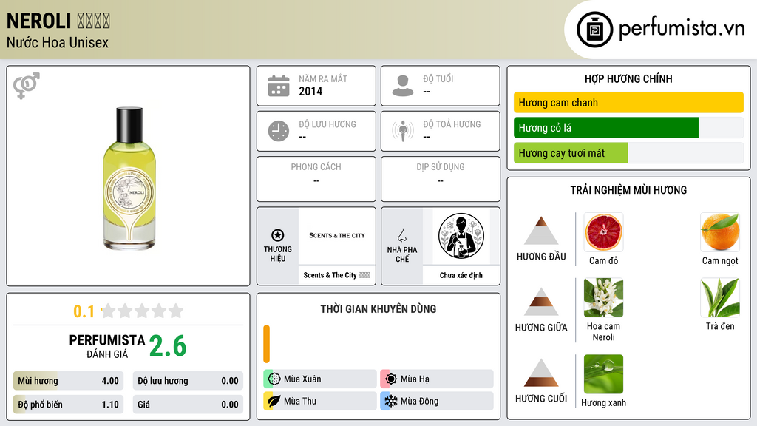Click the nose icon above Nhà Pha Chế
This screenshot has width=757, height=426.
click(401, 235)
